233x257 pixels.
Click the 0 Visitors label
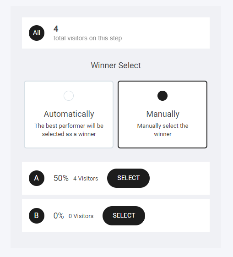(x=81, y=216)
